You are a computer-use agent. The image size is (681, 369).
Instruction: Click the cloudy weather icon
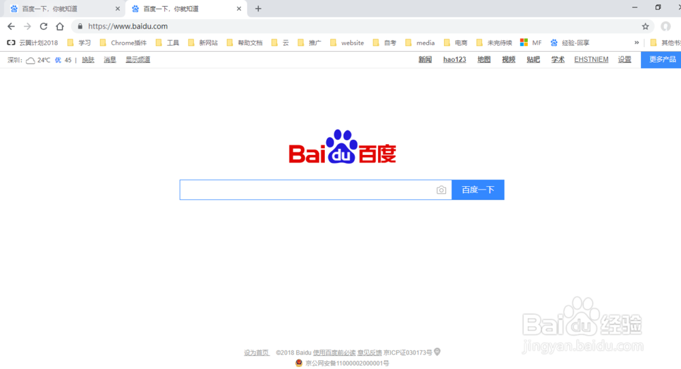coord(31,60)
